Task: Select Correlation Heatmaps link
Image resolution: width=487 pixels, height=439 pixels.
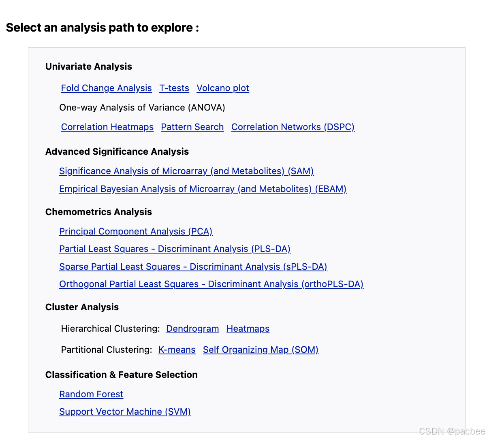Action: click(x=107, y=127)
